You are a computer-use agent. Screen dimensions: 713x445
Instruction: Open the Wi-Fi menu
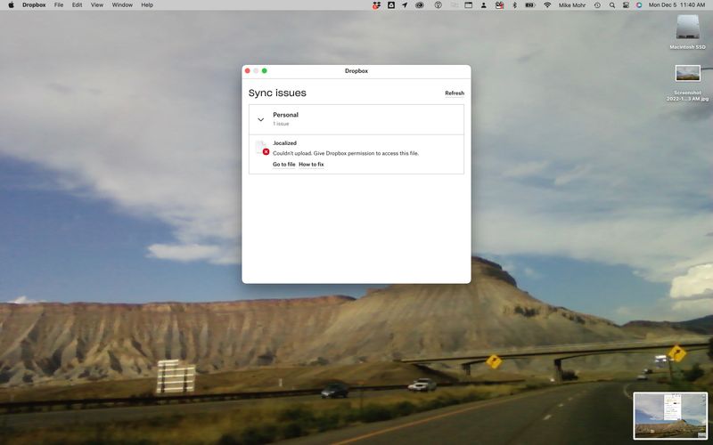click(547, 5)
